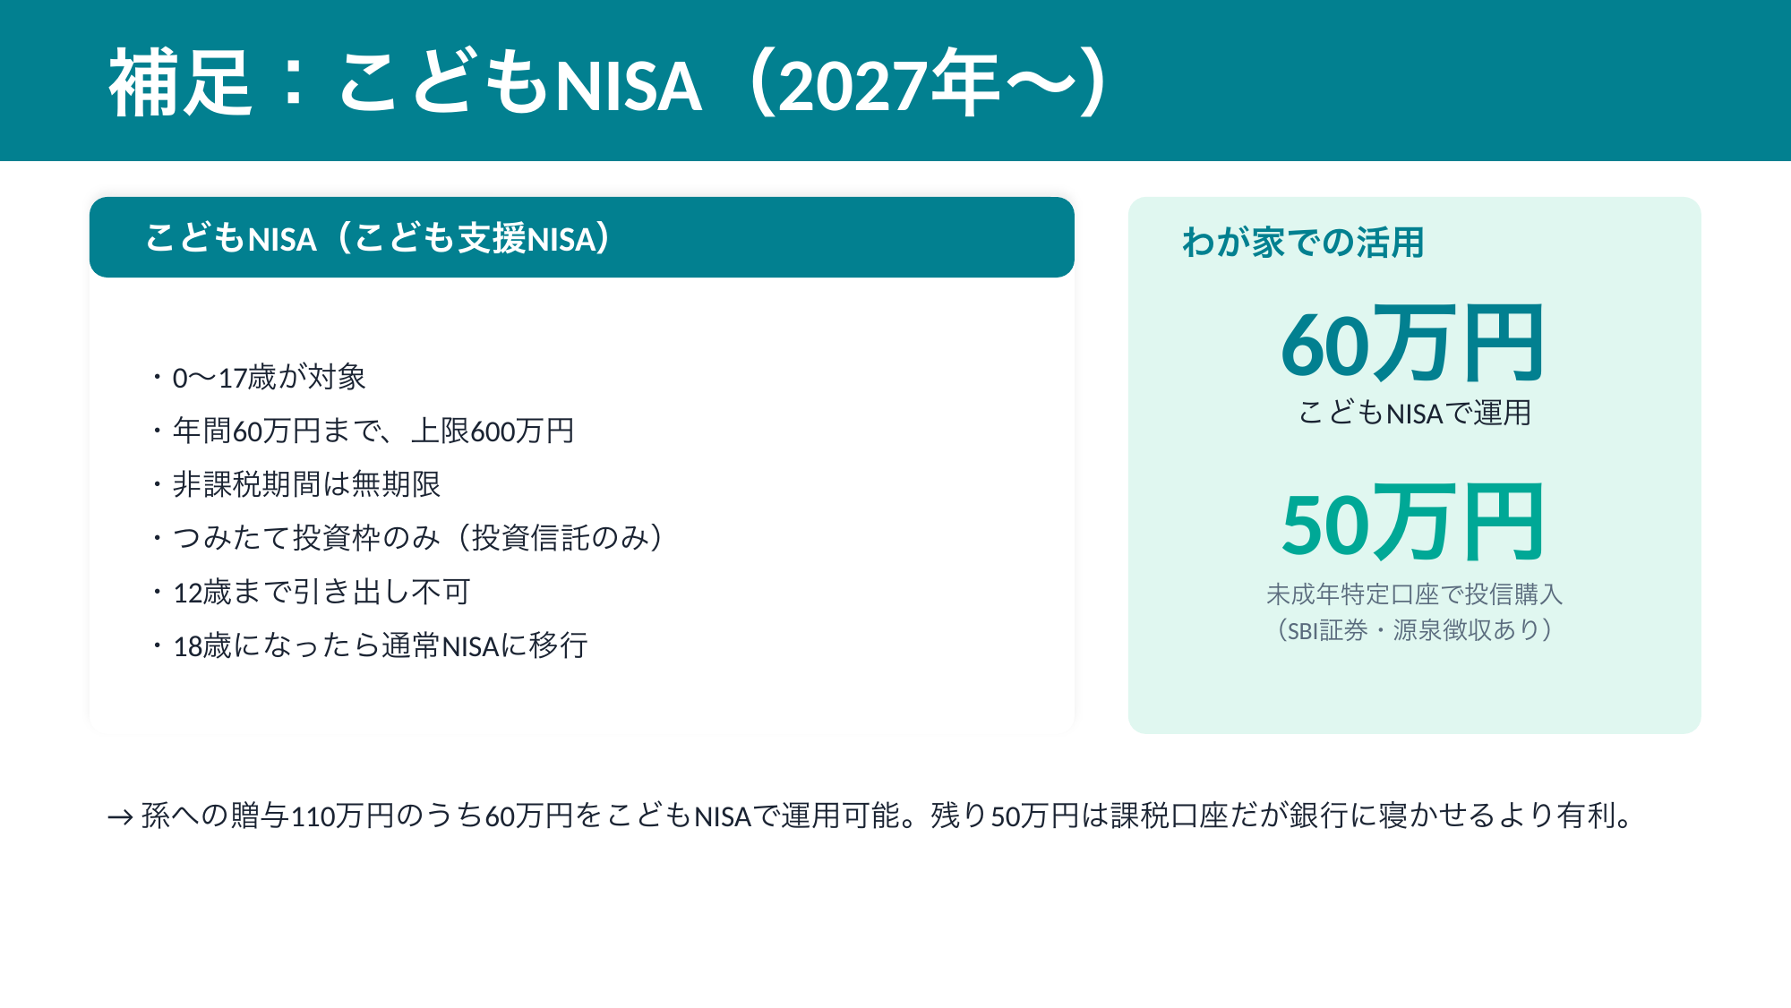This screenshot has height=1008, width=1791.
Task: Click the こどもNISAで運用 caption
Action: 1414,414
